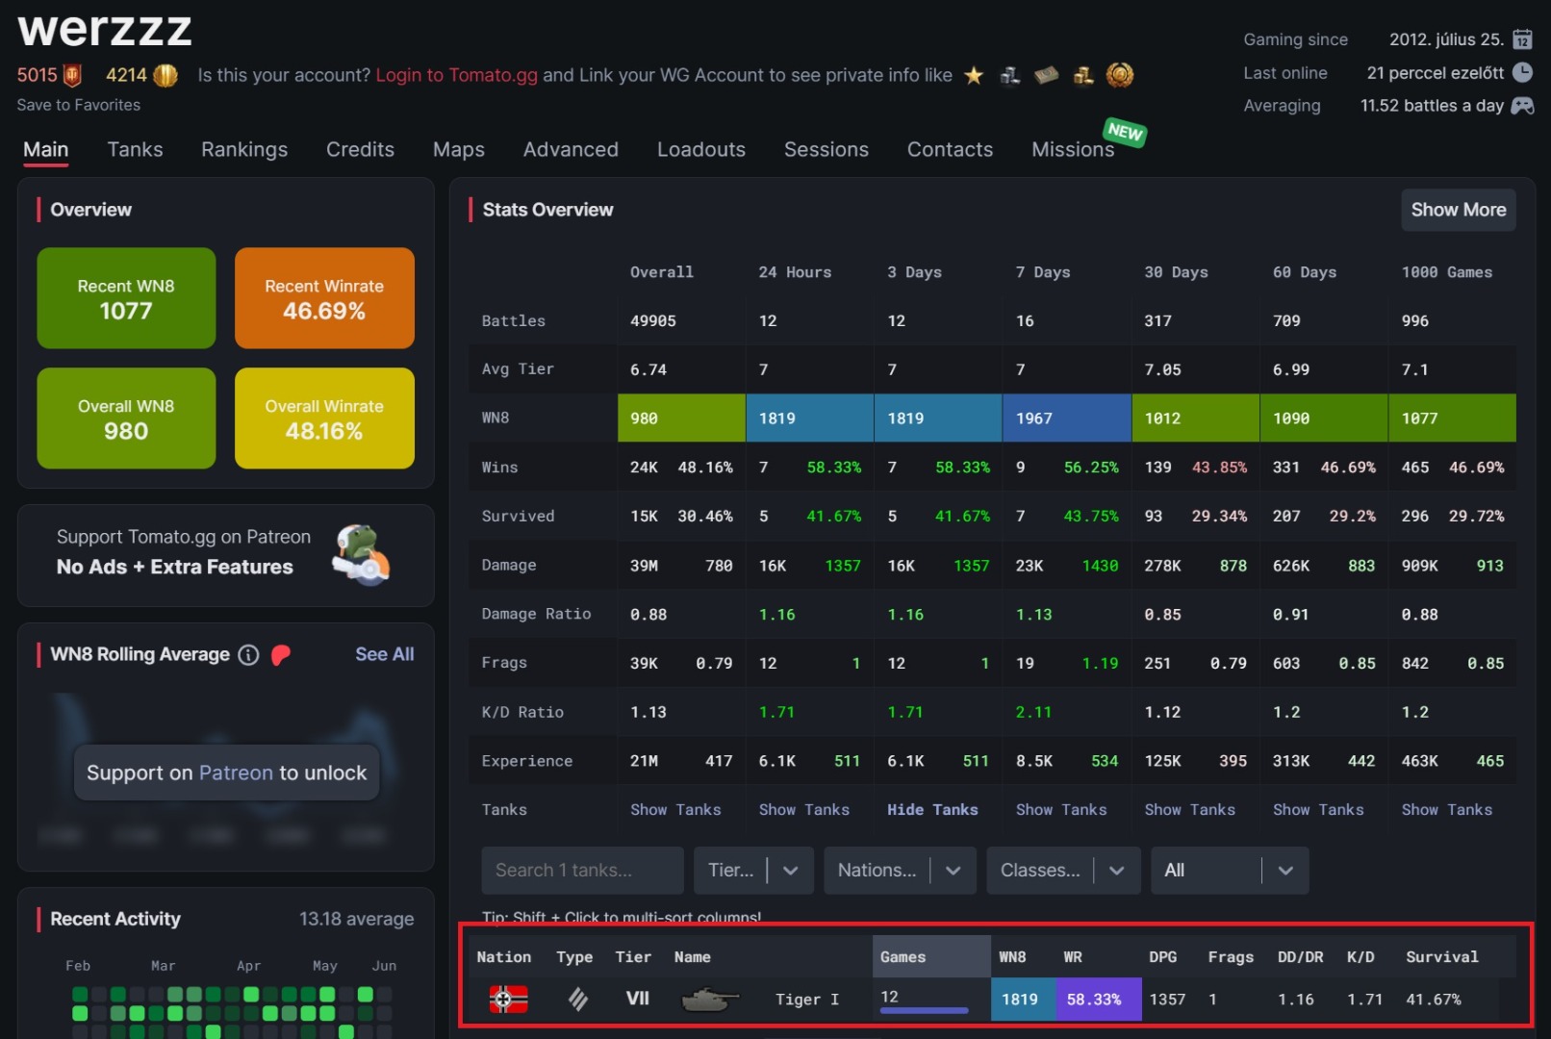The height and width of the screenshot is (1039, 1551).
Task: Open the Tier filter dropdown
Action: (x=754, y=871)
